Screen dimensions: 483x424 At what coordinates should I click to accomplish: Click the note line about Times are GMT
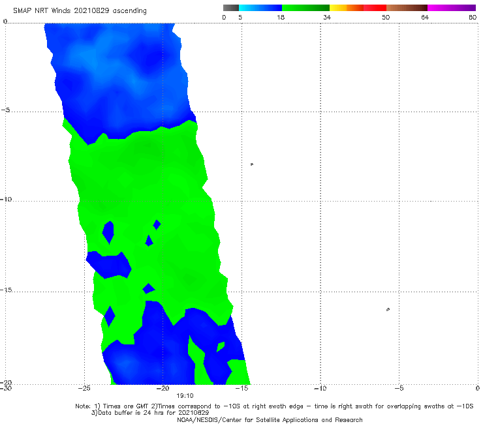[x=274, y=406]
